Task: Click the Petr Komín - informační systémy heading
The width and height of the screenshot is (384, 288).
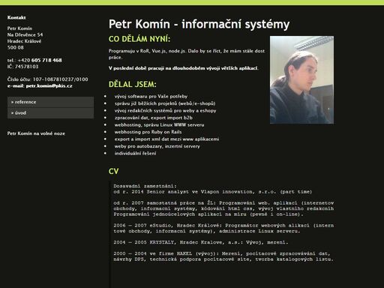Action: 199,24
